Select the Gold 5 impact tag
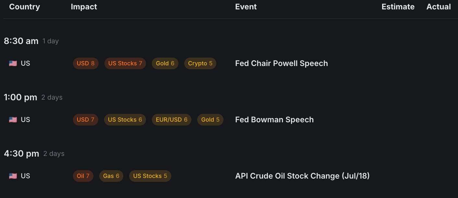Image resolution: width=458 pixels, height=198 pixels. 210,120
